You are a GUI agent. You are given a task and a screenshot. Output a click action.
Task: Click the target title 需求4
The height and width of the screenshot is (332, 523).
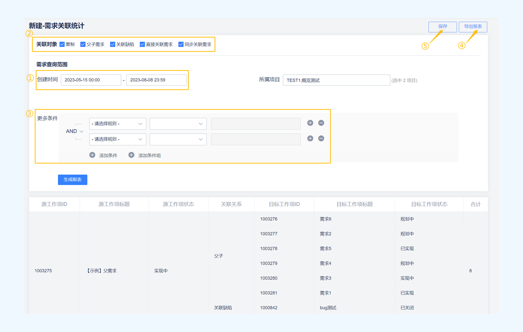[x=326, y=263]
